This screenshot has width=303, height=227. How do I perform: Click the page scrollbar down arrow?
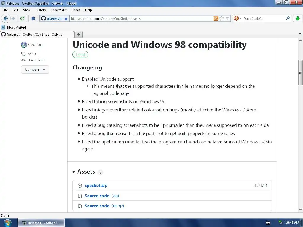pos(300,210)
